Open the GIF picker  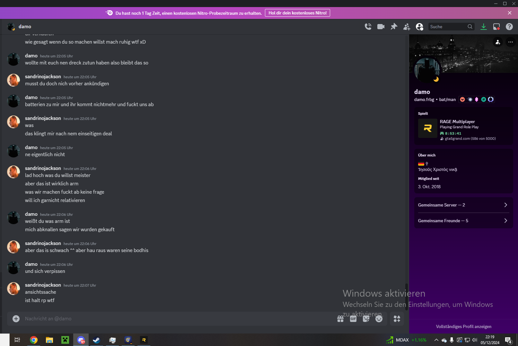(353, 318)
